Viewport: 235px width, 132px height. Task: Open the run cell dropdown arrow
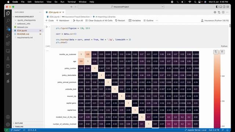(50, 27)
